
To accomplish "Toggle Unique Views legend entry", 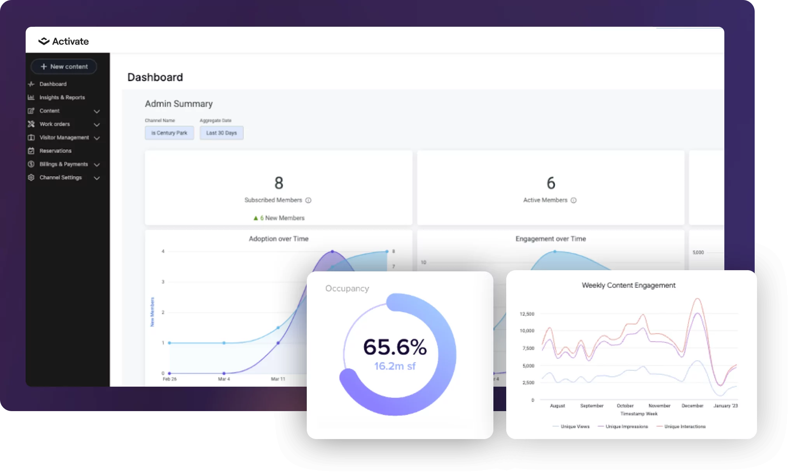I will tap(571, 427).
